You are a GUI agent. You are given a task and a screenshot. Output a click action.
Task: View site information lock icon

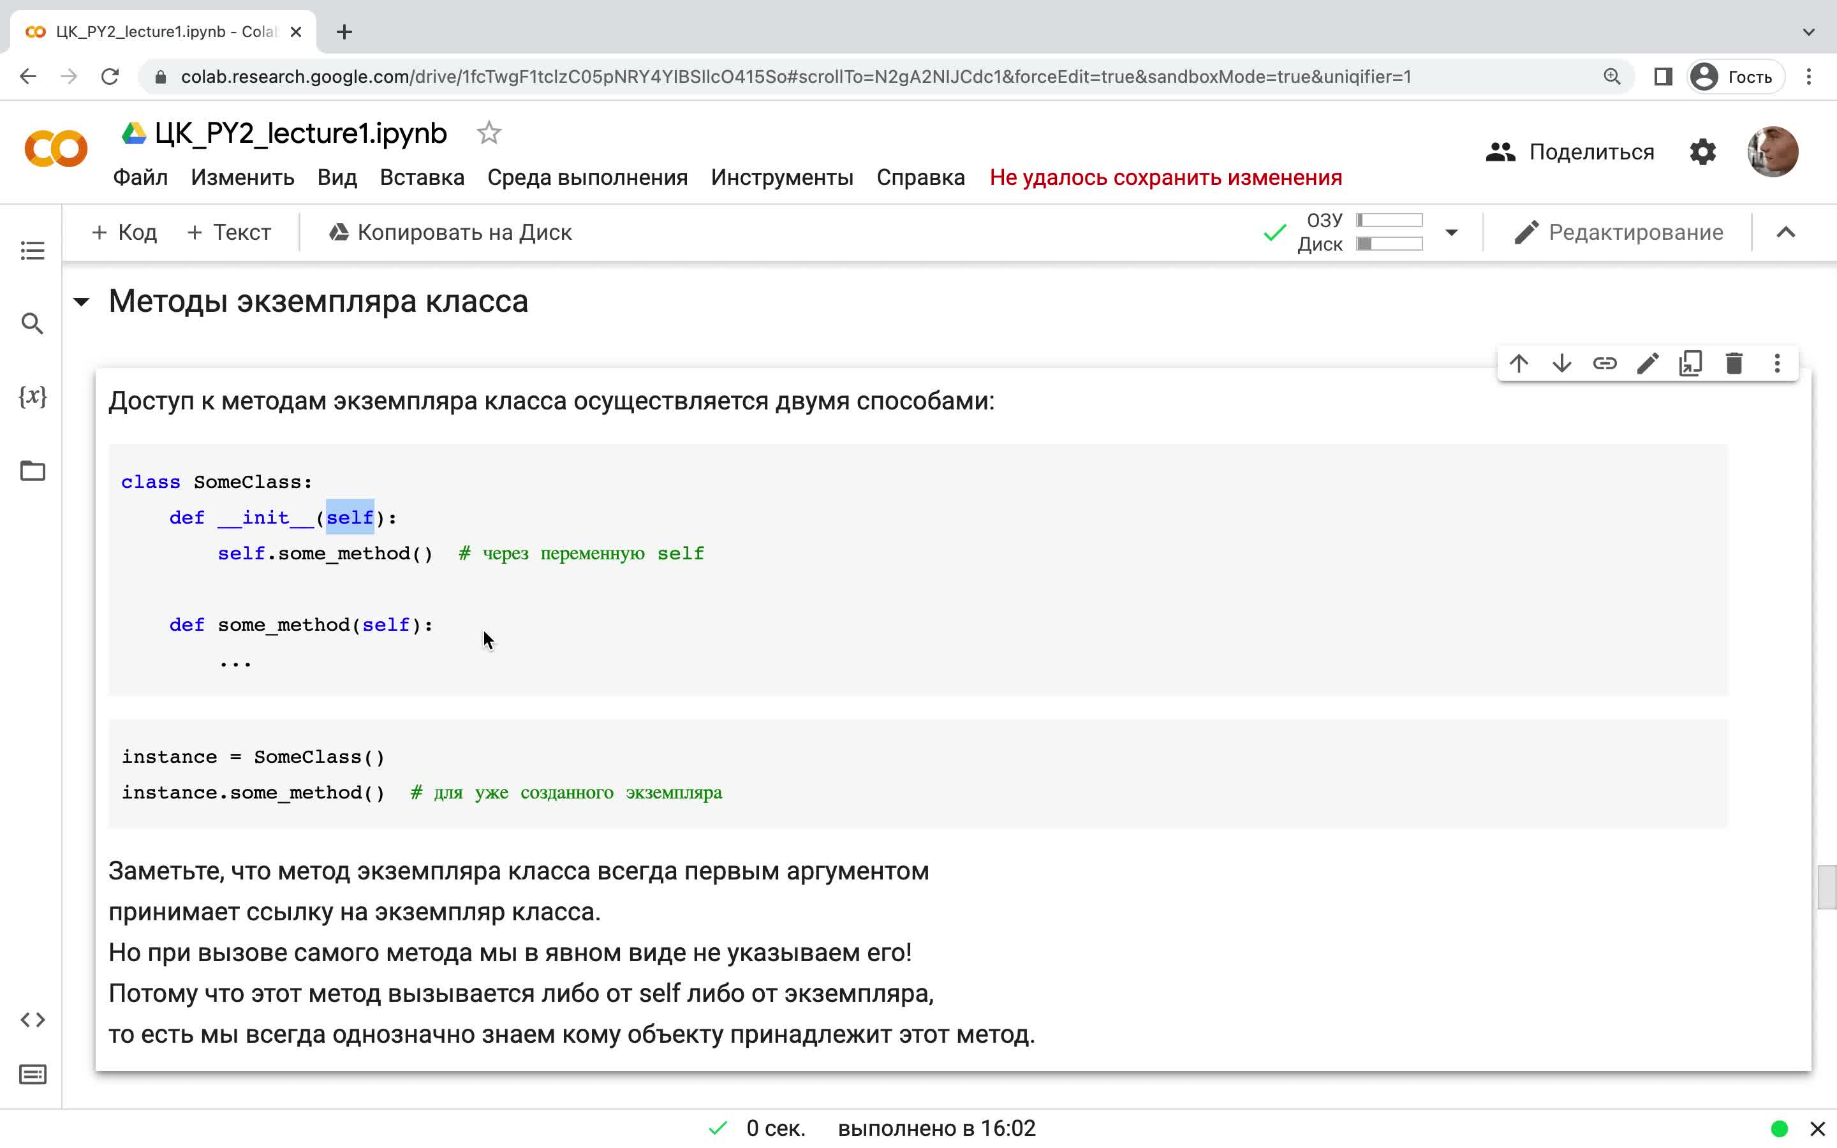click(x=160, y=77)
